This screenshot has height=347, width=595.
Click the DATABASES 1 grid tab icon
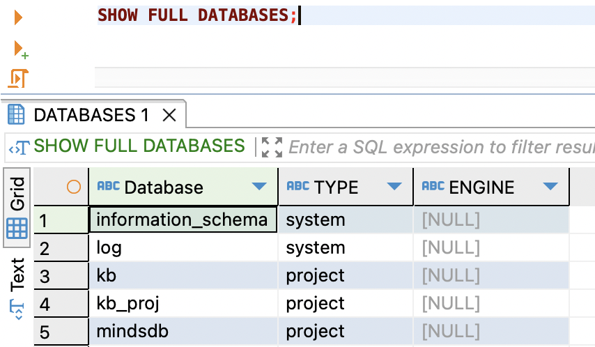click(x=16, y=115)
